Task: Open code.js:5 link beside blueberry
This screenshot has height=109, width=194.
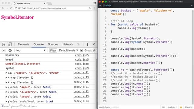Action: coord(82,55)
